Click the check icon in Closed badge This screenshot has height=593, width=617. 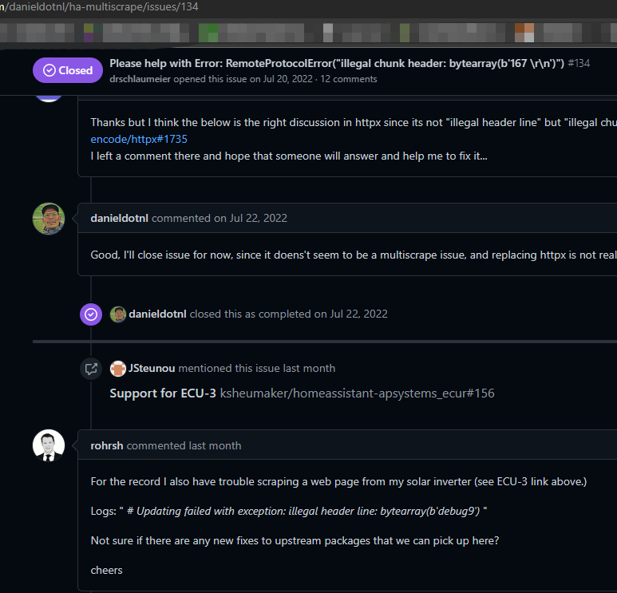tap(49, 70)
